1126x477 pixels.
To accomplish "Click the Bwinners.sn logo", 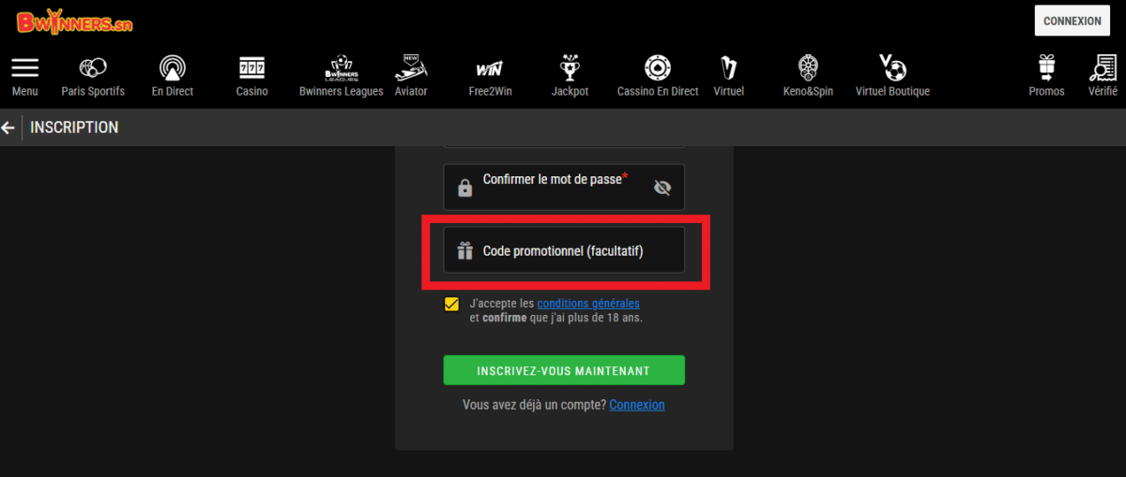I will coord(75,21).
